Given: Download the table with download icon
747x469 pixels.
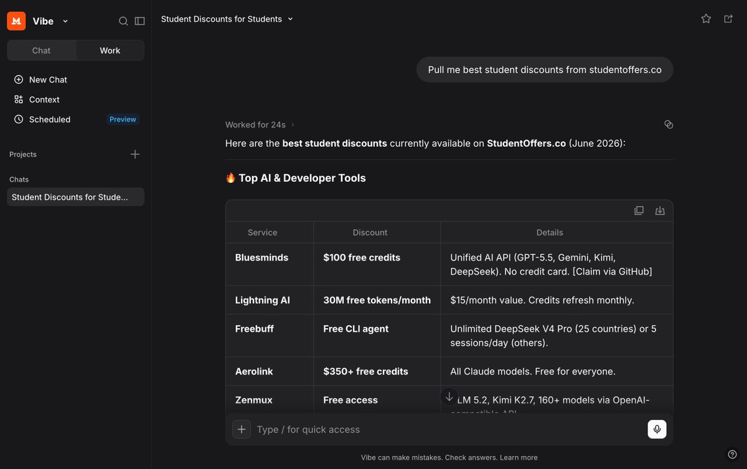Looking at the screenshot, I should (x=660, y=211).
